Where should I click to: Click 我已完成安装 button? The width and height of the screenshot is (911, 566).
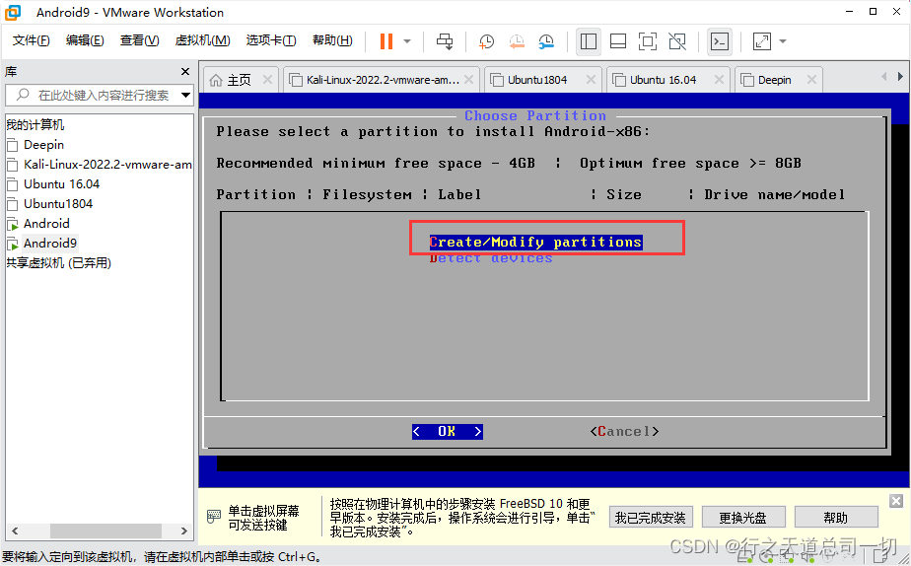(x=651, y=517)
